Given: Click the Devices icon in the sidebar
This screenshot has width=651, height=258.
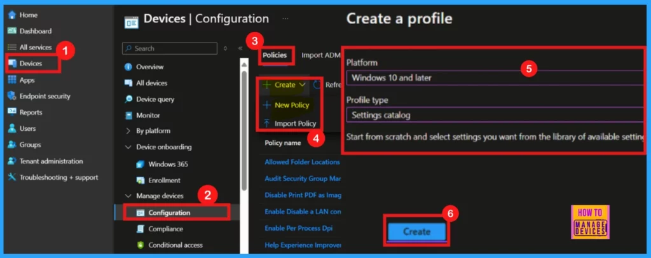Looking at the screenshot, I should click(x=12, y=64).
